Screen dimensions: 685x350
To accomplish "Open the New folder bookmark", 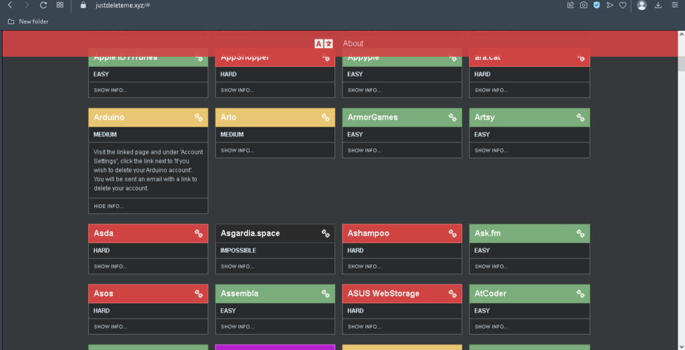I will click(x=28, y=21).
